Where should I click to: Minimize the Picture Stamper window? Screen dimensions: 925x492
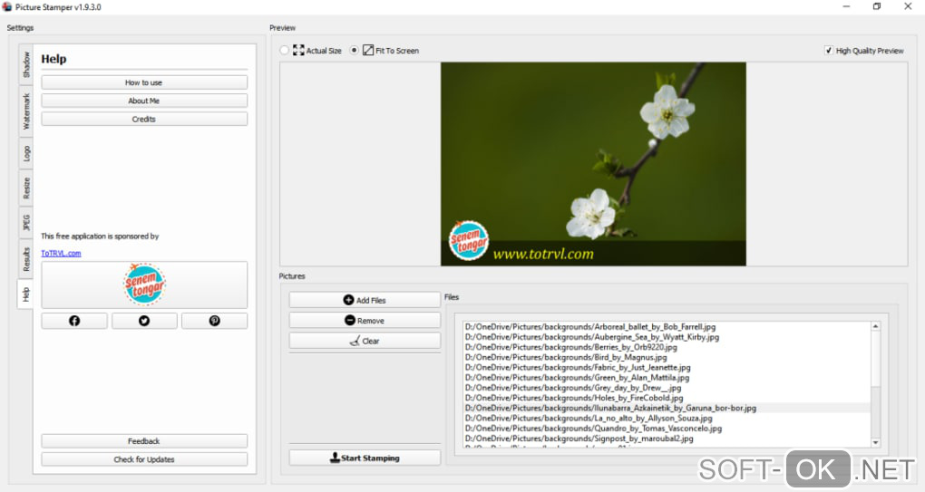pyautogui.click(x=846, y=6)
